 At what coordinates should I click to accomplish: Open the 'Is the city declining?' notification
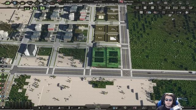(x=98, y=4)
